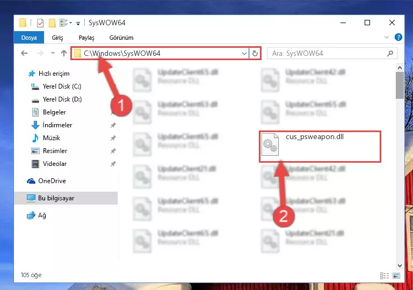The height and width of the screenshot is (290, 413).
Task: Open Help with the question mark icon
Action: point(398,37)
